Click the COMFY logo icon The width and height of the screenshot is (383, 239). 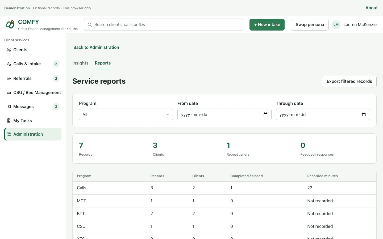point(10,24)
